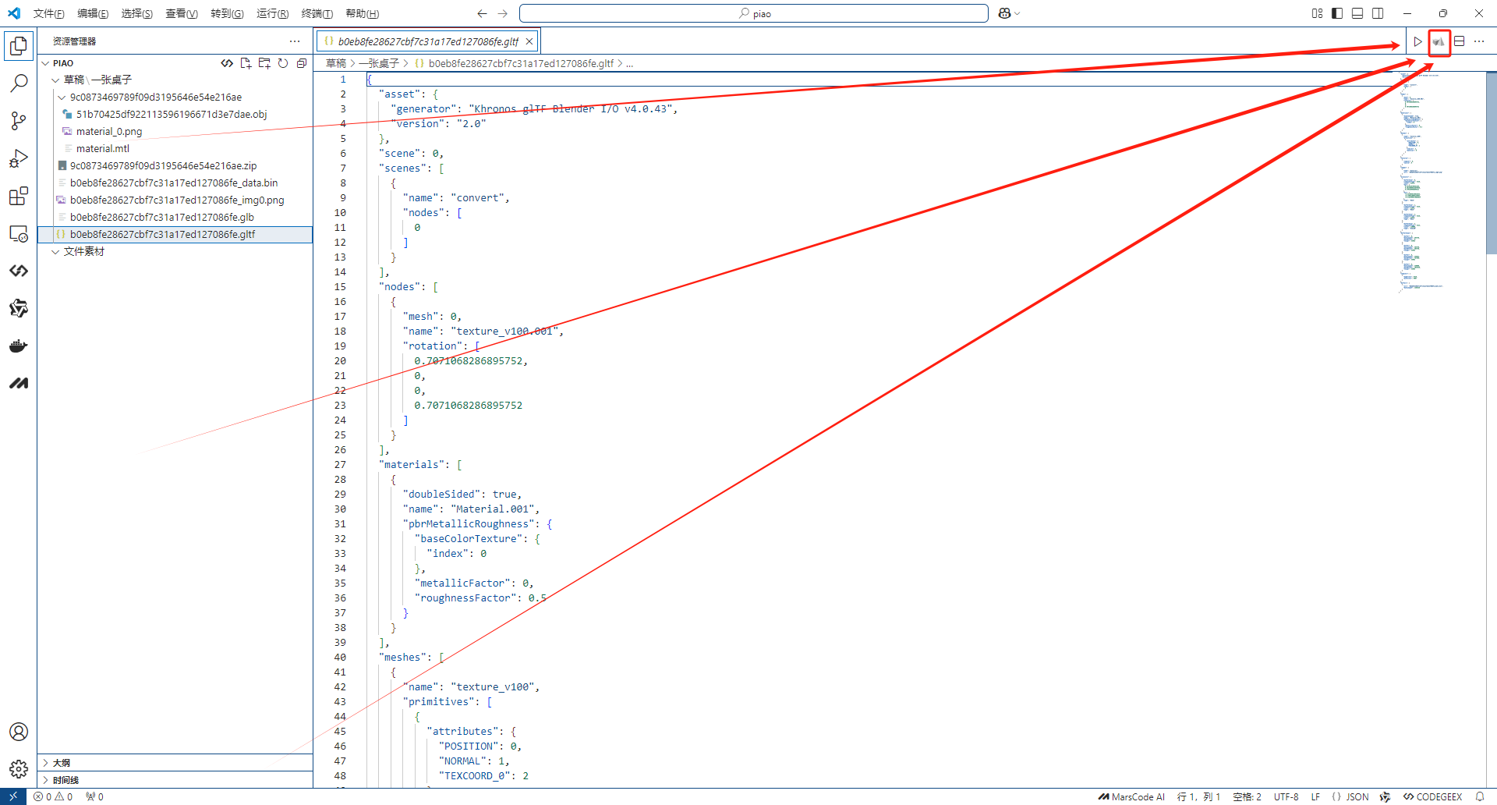Screen dimensions: 1497x805
Task: Click the piao search box in title bar
Action: [753, 13]
